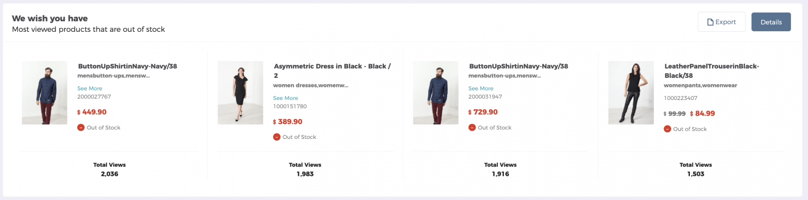Click Total Views 2,036 count
This screenshot has height=200, width=808.
[110, 174]
